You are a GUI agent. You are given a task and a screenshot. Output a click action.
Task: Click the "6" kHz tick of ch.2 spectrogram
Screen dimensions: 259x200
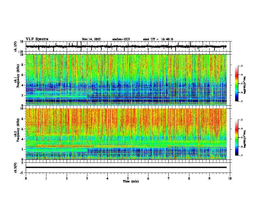pos(23,129)
